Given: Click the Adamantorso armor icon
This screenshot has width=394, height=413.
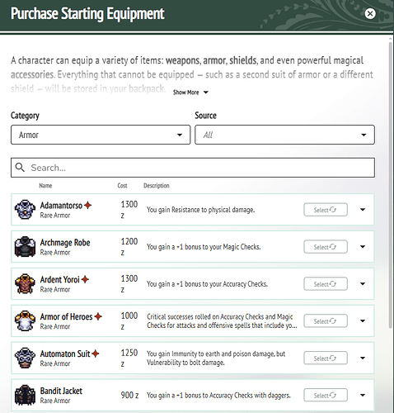Looking at the screenshot, I should click(x=25, y=210).
